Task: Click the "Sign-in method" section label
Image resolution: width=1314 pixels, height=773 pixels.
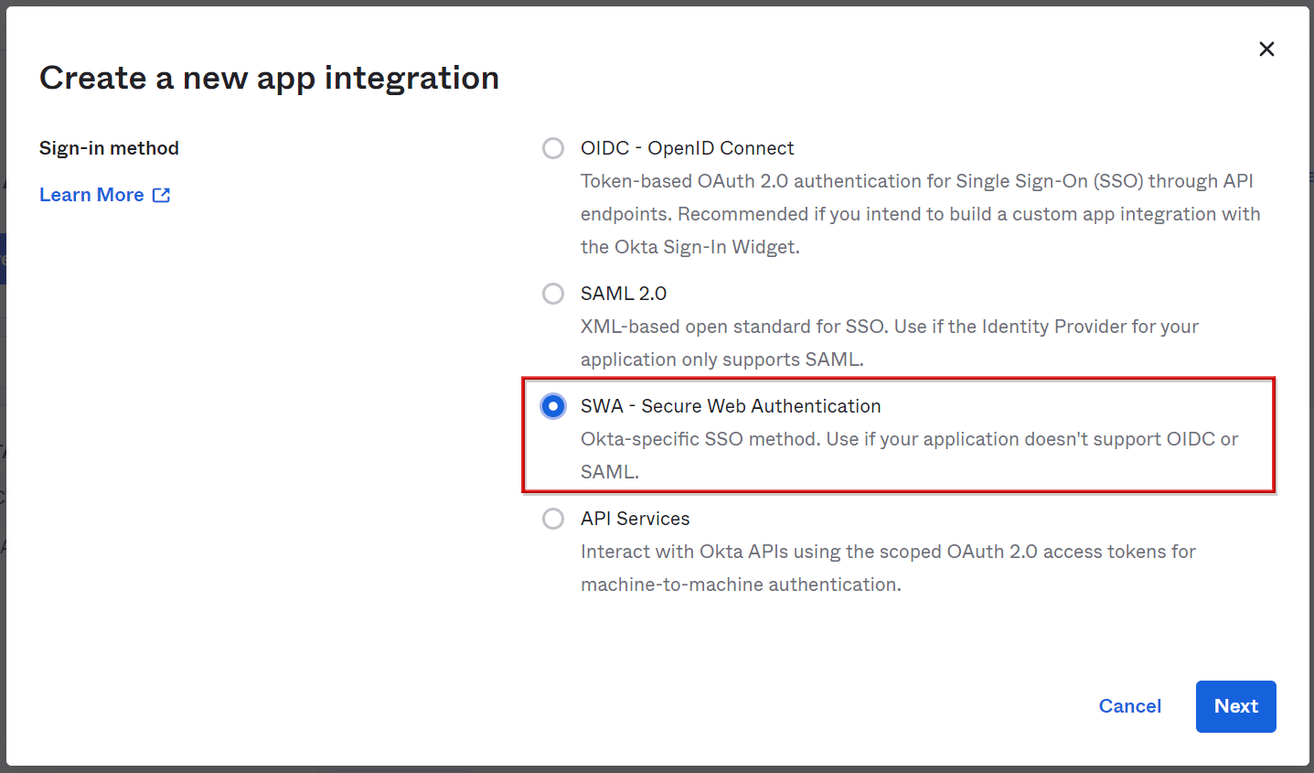Action: [109, 148]
